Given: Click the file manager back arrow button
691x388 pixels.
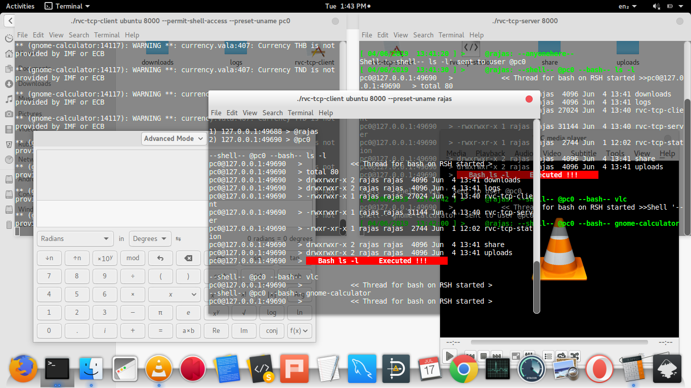Looking at the screenshot, I should pyautogui.click(x=10, y=21).
